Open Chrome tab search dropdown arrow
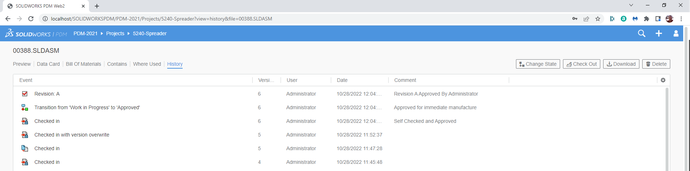Screen dimensions: 690x171 [x=631, y=5]
